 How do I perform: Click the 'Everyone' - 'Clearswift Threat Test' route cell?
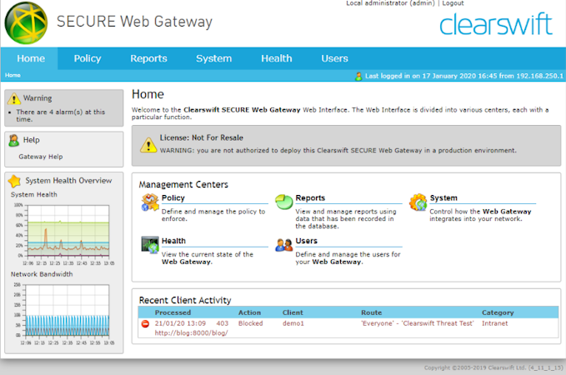pyautogui.click(x=418, y=323)
